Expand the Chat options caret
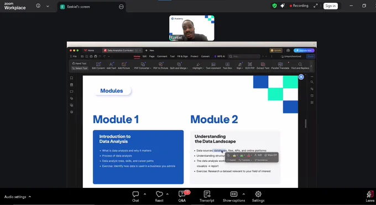 tap(145, 194)
